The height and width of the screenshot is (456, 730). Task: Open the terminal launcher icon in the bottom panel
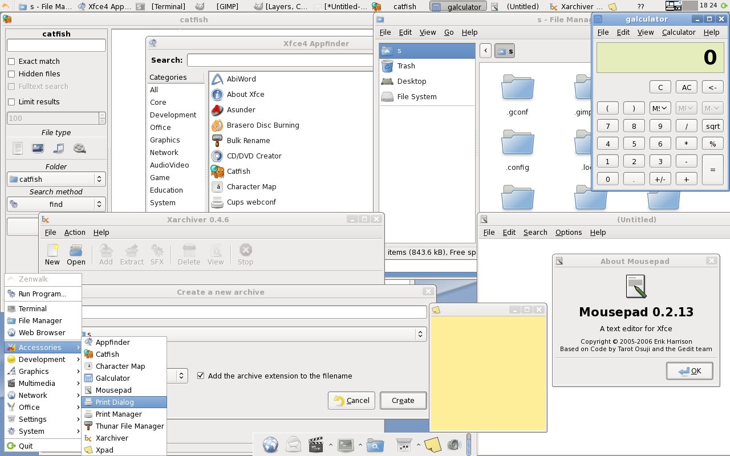click(346, 445)
